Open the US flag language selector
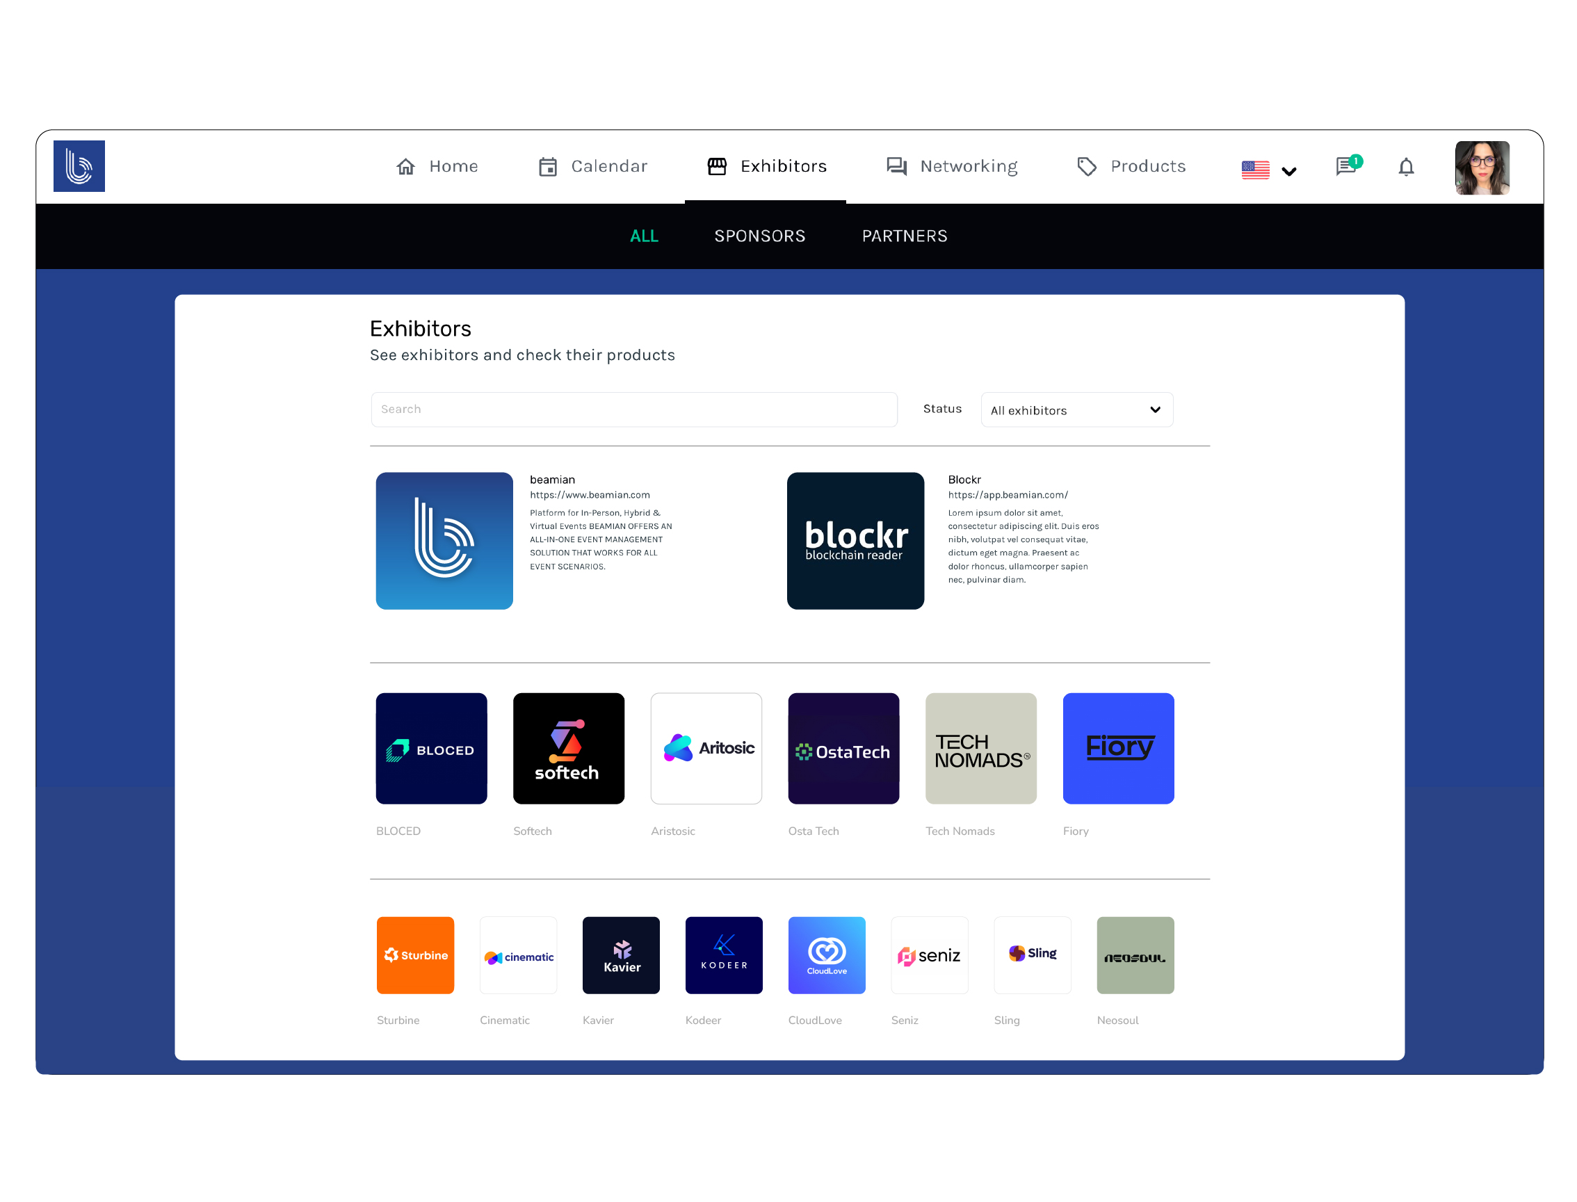The width and height of the screenshot is (1577, 1202). 1254,168
